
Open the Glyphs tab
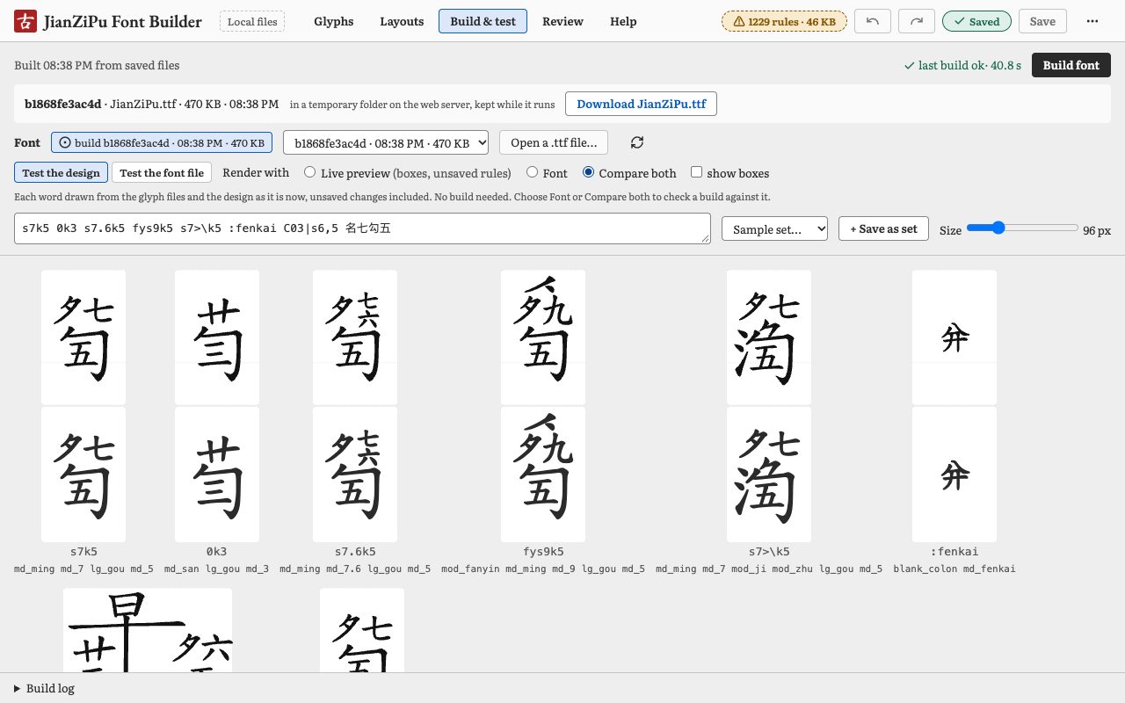[334, 21]
